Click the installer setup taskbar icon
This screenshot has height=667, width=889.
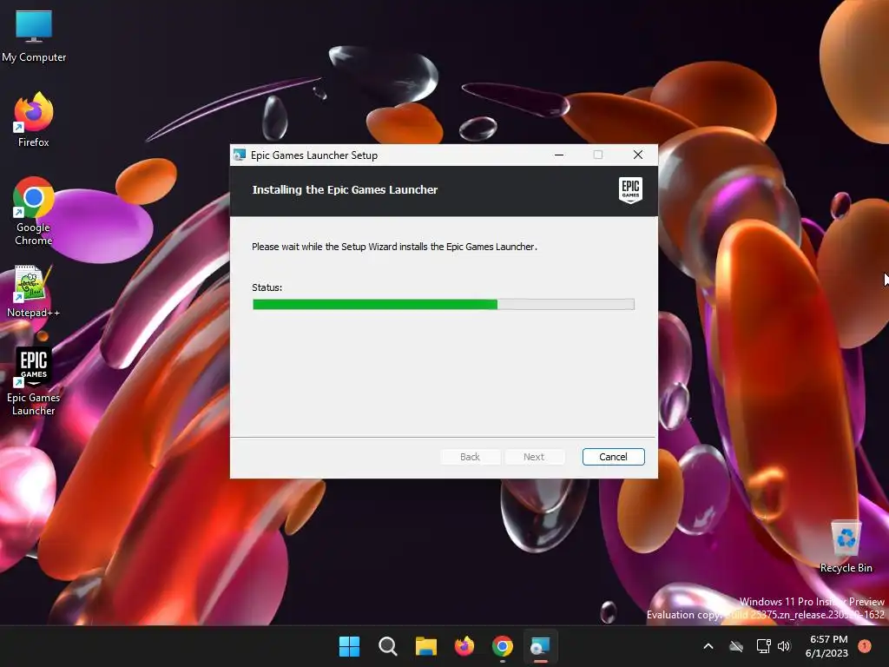540,646
